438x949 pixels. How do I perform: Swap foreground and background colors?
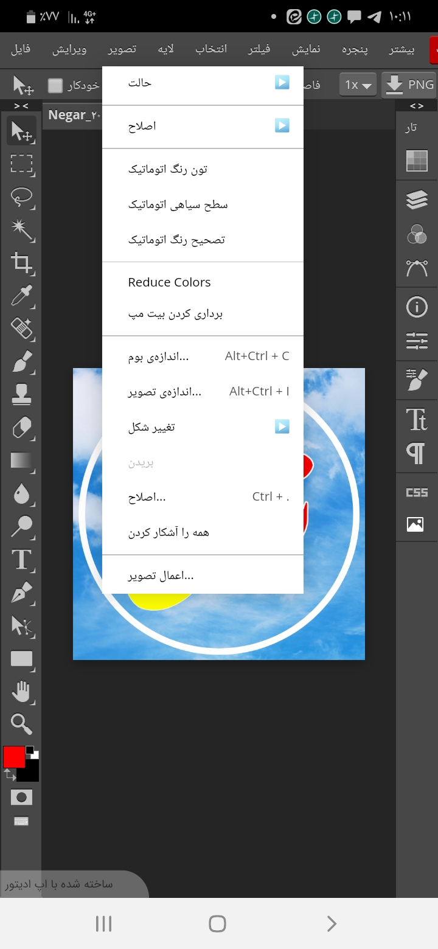pyautogui.click(x=9, y=774)
